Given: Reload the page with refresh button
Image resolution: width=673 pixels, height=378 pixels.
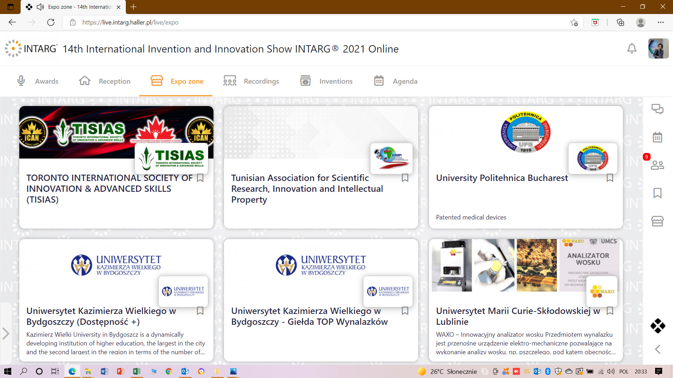Looking at the screenshot, I should point(51,22).
